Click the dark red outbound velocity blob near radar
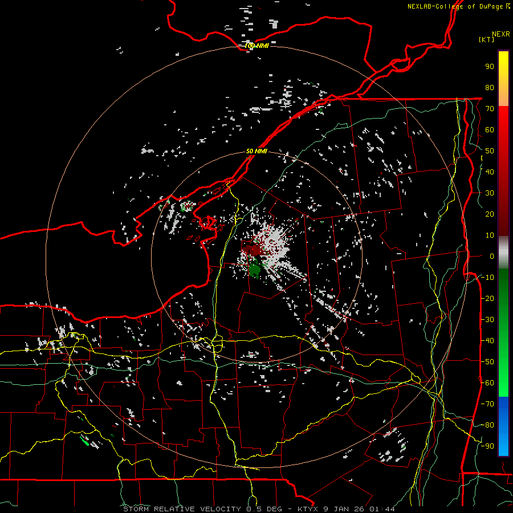Viewport: 513px width, 513px height. pyautogui.click(x=253, y=250)
